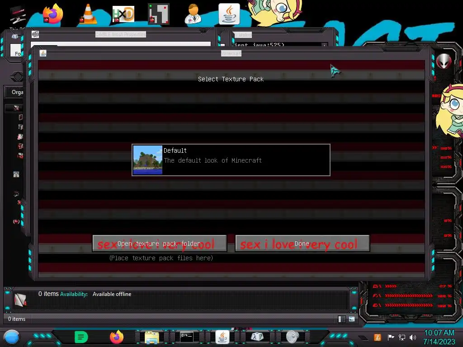Click the 'The default look of Minecraft' description
Image resolution: width=463 pixels, height=347 pixels.
tap(213, 160)
